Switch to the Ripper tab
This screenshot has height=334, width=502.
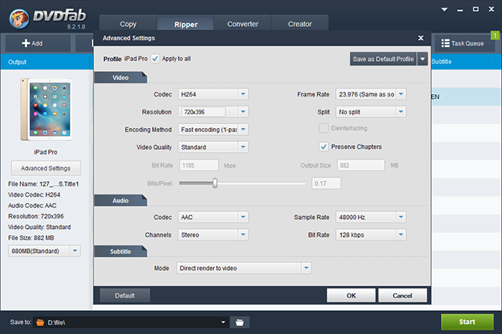pyautogui.click(x=185, y=24)
